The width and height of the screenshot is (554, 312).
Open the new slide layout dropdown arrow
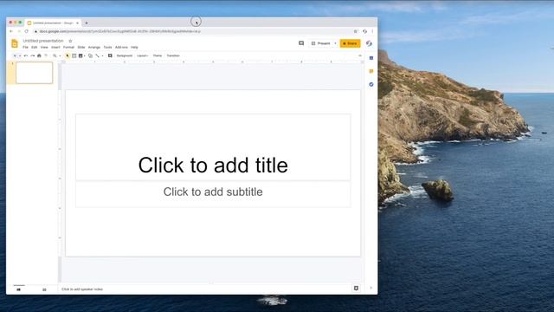20,55
